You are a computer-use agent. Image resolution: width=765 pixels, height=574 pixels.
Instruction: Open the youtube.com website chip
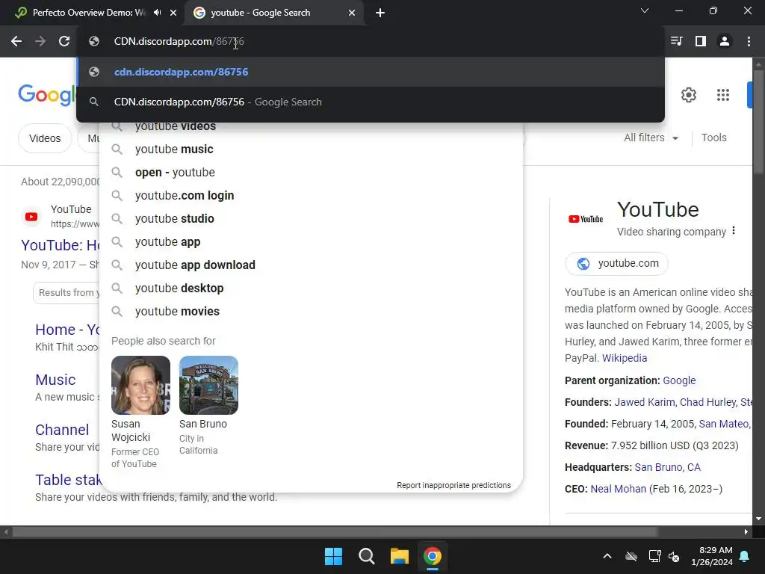(616, 264)
